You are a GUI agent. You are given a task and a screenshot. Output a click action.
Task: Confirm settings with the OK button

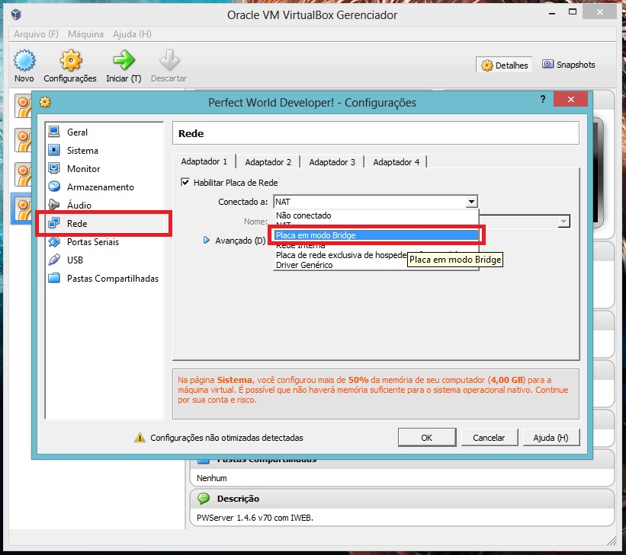coord(427,438)
